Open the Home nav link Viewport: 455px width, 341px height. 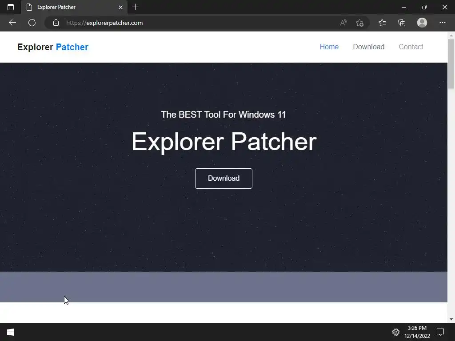click(x=329, y=47)
